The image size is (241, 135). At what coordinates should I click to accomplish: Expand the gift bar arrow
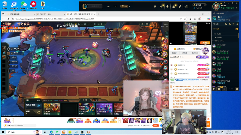(x=119, y=121)
